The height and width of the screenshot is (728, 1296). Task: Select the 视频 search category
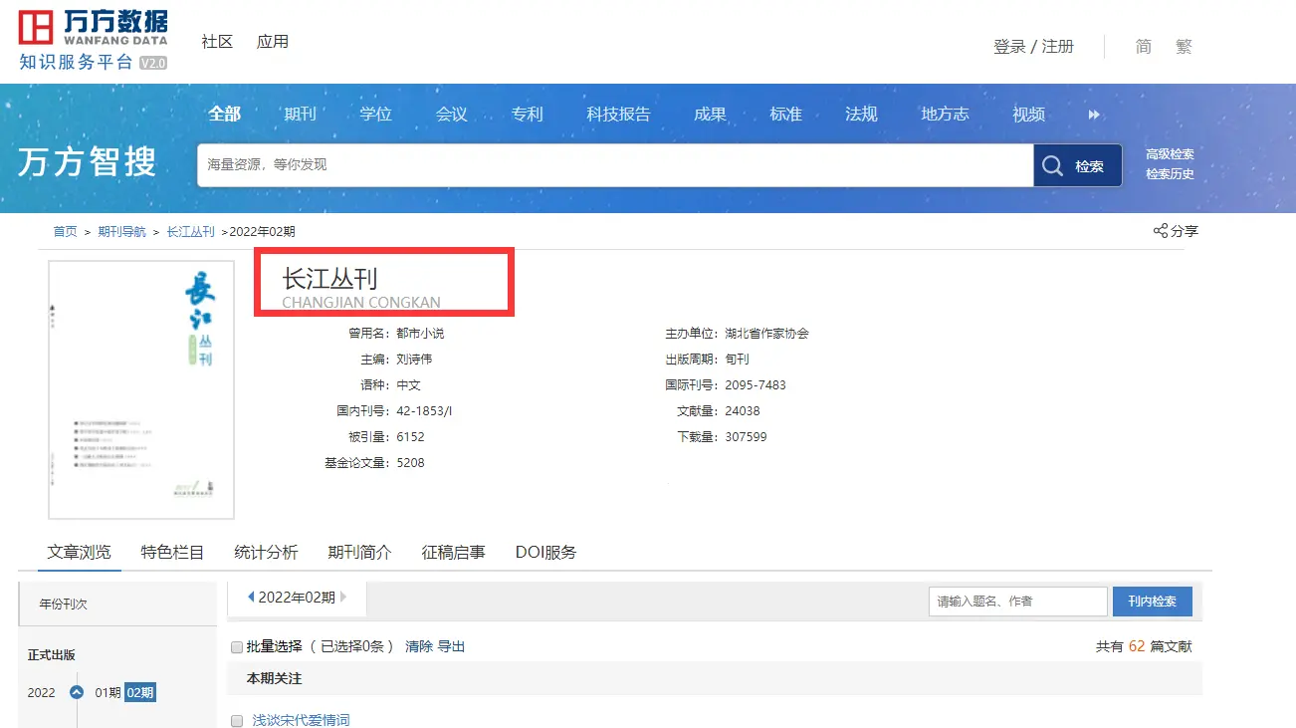pos(1029,114)
